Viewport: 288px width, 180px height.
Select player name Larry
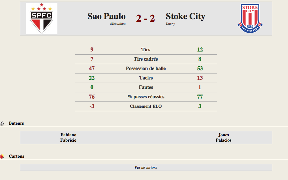(170, 24)
